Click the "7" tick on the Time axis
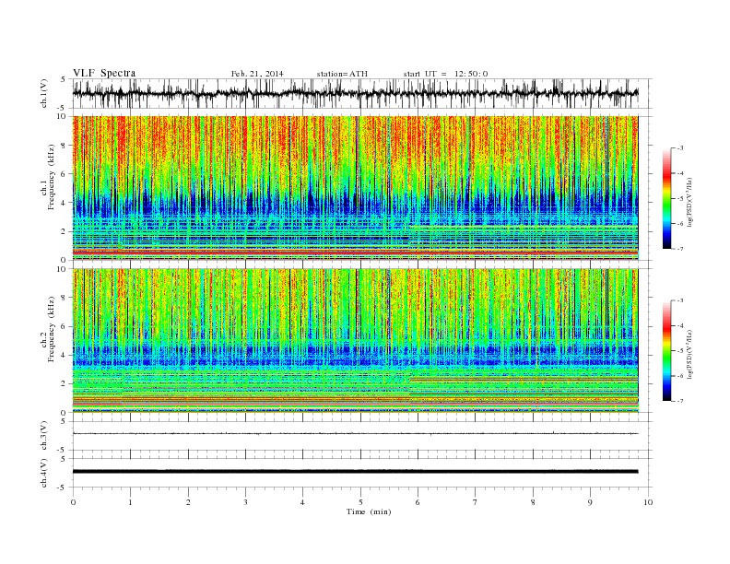The width and height of the screenshot is (730, 564). 476,502
